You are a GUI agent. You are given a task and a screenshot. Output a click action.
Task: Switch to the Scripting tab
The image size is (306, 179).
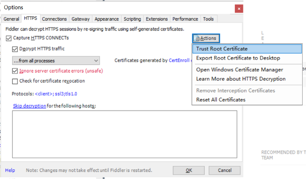(132, 19)
